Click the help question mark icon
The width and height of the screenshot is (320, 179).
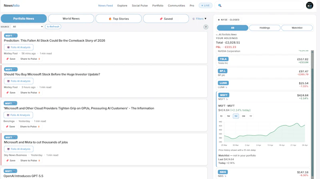(x=206, y=27)
